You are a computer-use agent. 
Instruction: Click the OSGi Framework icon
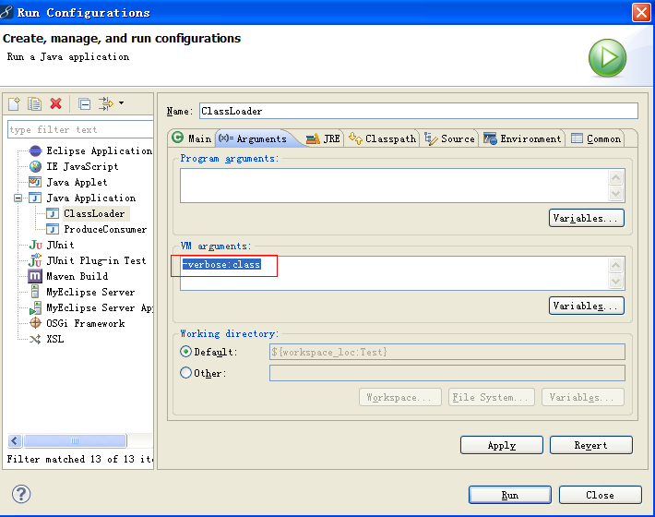pos(35,323)
